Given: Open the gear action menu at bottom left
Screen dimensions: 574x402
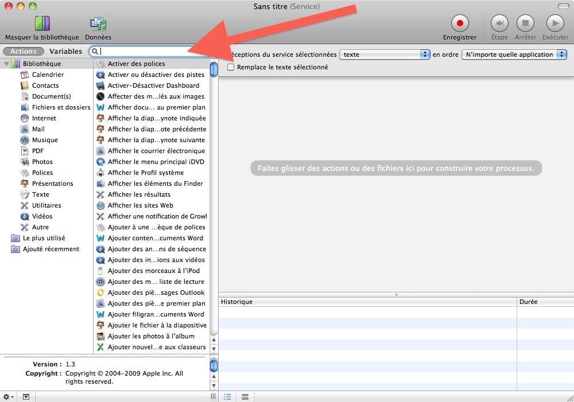Looking at the screenshot, I should point(6,396).
